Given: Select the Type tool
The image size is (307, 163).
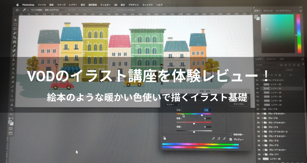Looking at the screenshot, I should click(x=13, y=91).
